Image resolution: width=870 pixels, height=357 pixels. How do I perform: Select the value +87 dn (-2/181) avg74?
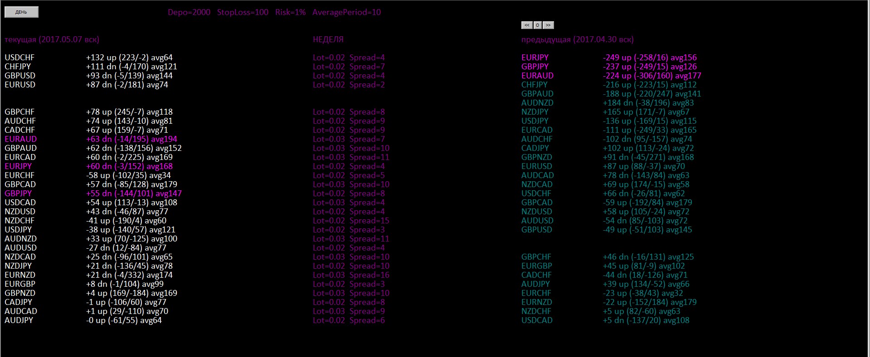127,85
